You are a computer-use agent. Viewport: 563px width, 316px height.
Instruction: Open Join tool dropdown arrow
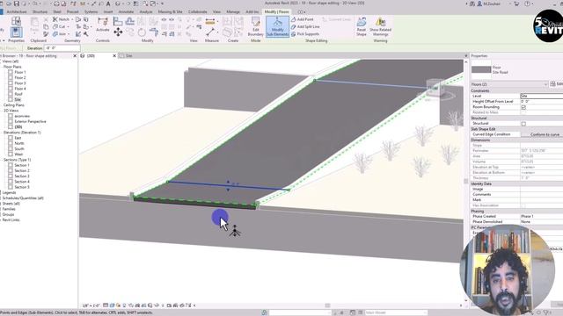(69, 34)
